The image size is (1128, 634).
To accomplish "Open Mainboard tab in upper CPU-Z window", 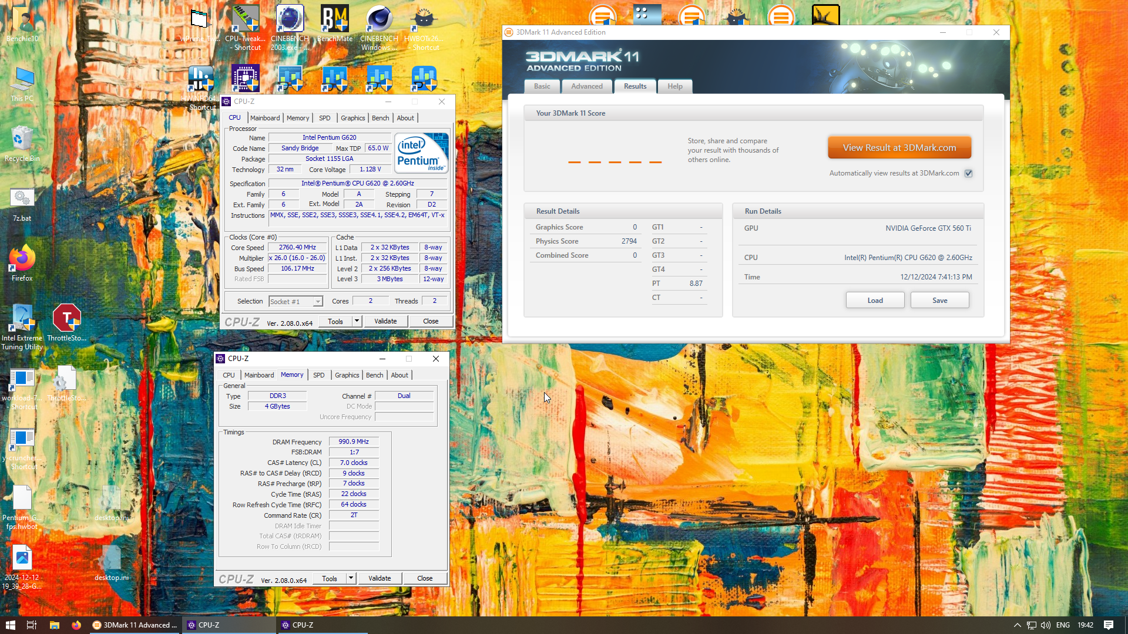I will pyautogui.click(x=265, y=118).
